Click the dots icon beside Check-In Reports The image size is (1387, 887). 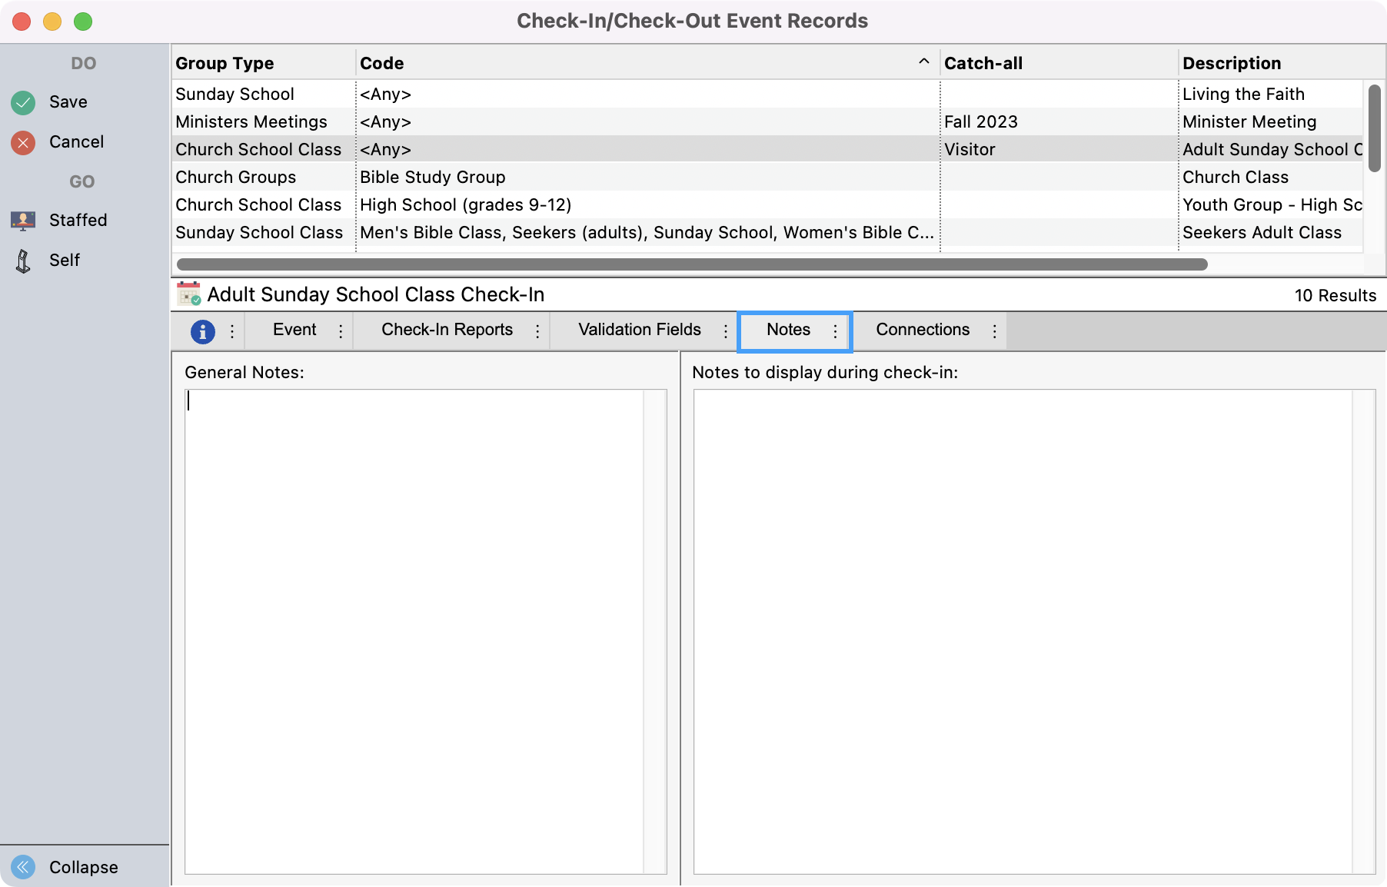click(538, 331)
